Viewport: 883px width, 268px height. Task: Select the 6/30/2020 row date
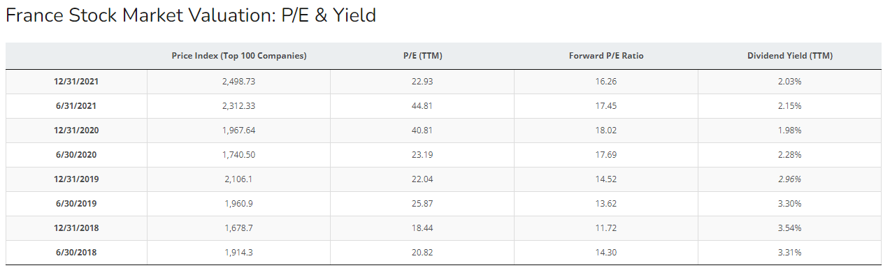tap(76, 155)
